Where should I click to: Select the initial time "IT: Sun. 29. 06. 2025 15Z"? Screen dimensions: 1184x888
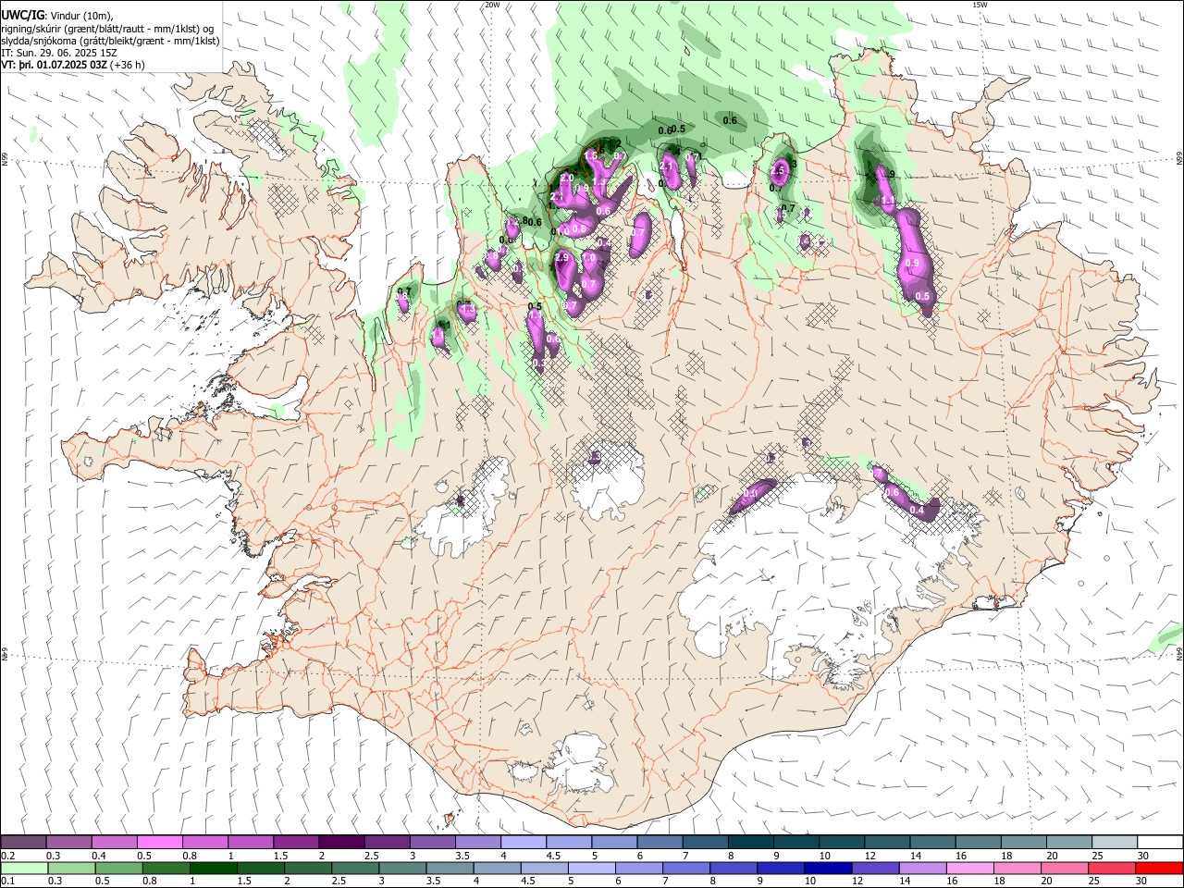coord(59,54)
